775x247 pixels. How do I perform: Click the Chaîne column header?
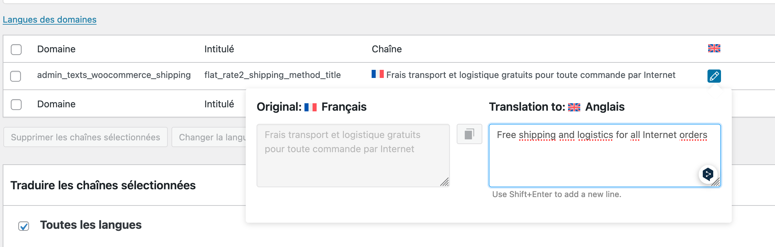pos(387,49)
